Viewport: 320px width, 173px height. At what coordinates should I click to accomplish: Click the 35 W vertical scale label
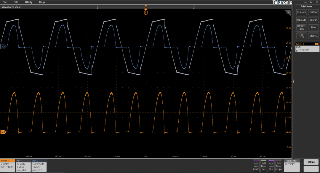(289, 28)
